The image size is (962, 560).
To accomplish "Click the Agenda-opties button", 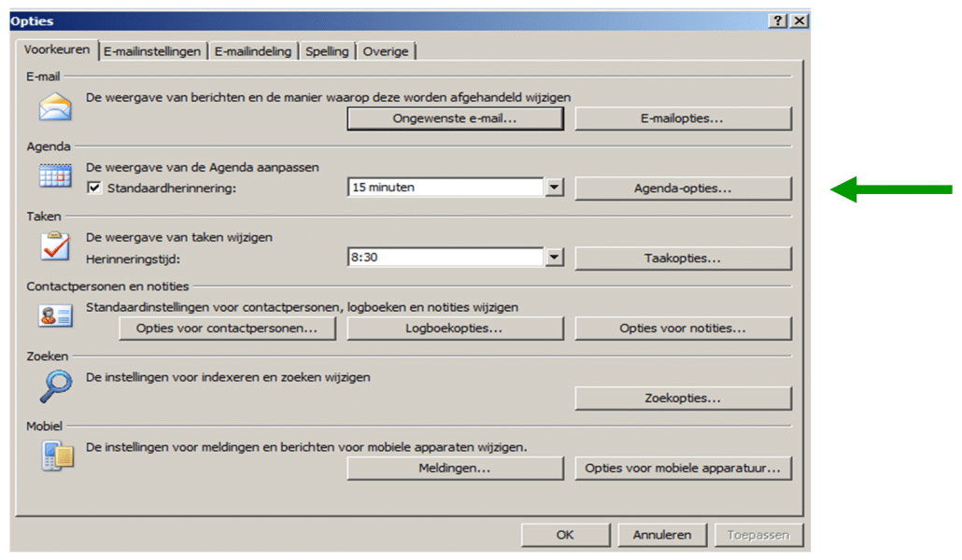I will pyautogui.click(x=683, y=187).
